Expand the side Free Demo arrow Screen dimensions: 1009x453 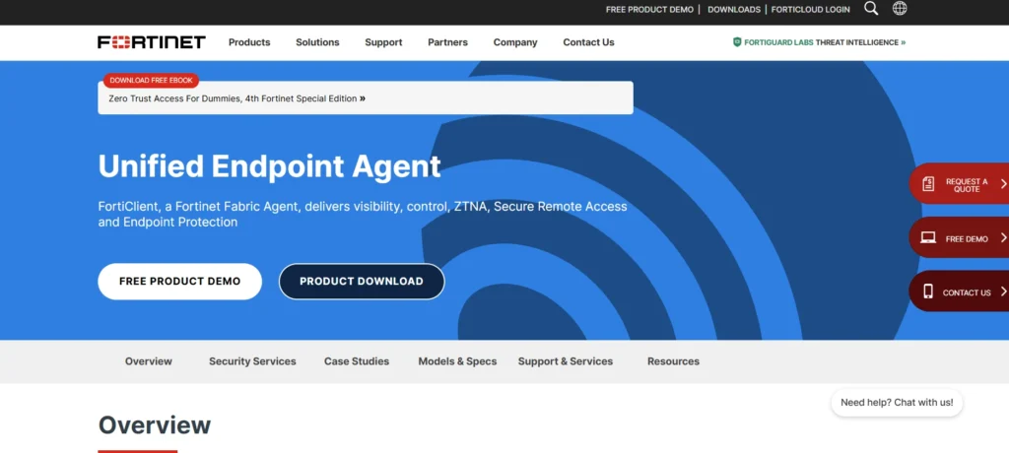(1003, 238)
